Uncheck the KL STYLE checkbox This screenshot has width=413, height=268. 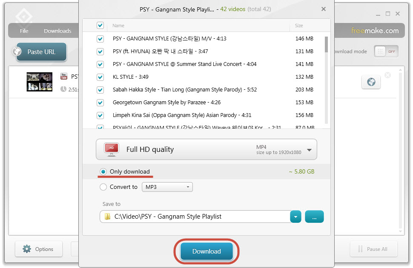coord(100,77)
